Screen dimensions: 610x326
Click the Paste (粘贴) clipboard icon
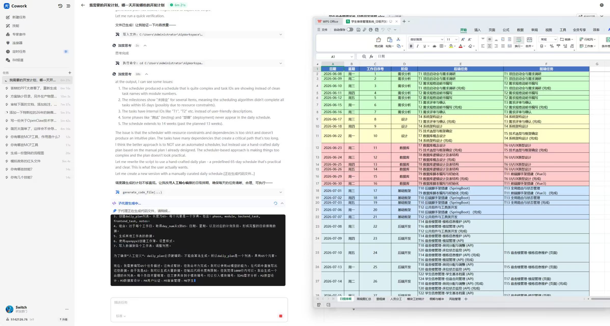click(x=389, y=39)
